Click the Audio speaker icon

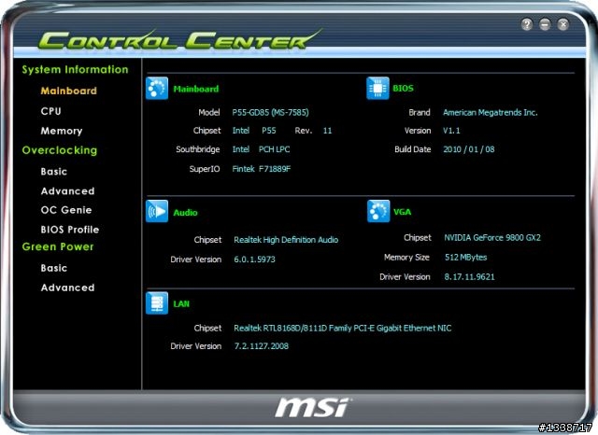click(157, 211)
